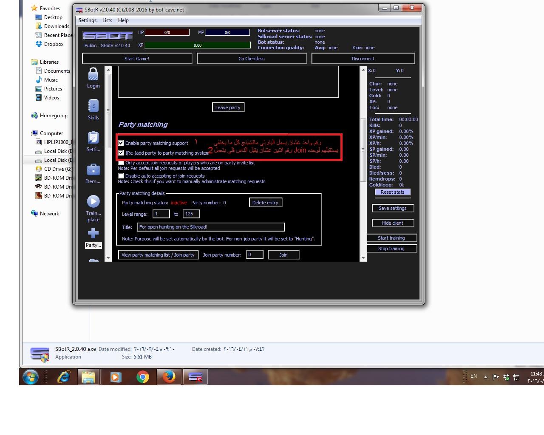Click the party Title text field
This screenshot has width=544, height=435.
(x=211, y=227)
